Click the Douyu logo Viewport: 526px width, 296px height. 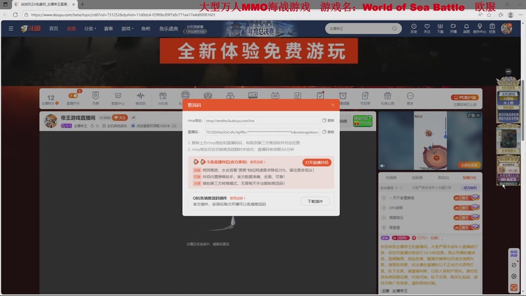(31, 28)
